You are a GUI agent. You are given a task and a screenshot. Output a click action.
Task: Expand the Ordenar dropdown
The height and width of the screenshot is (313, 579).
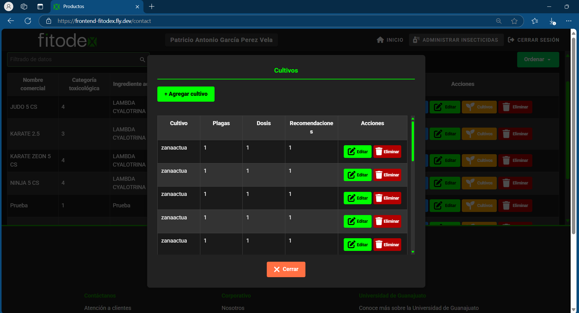tap(538, 59)
